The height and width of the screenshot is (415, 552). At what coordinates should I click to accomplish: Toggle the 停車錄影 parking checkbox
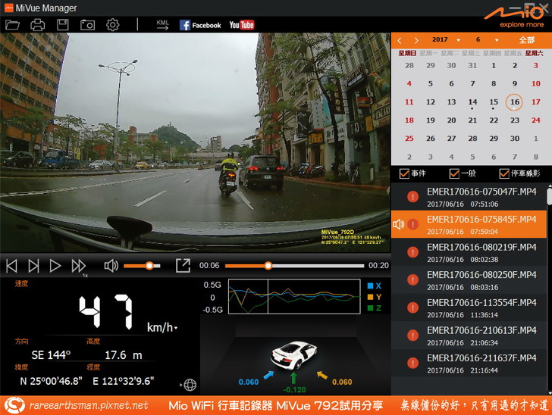504,173
